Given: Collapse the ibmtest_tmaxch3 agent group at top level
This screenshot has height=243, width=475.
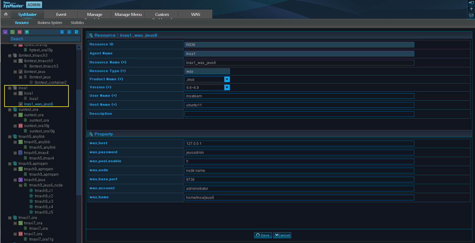Looking at the screenshot, I should click(x=10, y=56).
